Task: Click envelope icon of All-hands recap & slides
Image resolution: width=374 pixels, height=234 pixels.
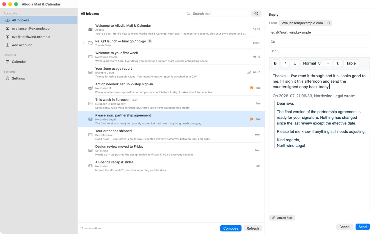Action: pyautogui.click(x=90, y=166)
